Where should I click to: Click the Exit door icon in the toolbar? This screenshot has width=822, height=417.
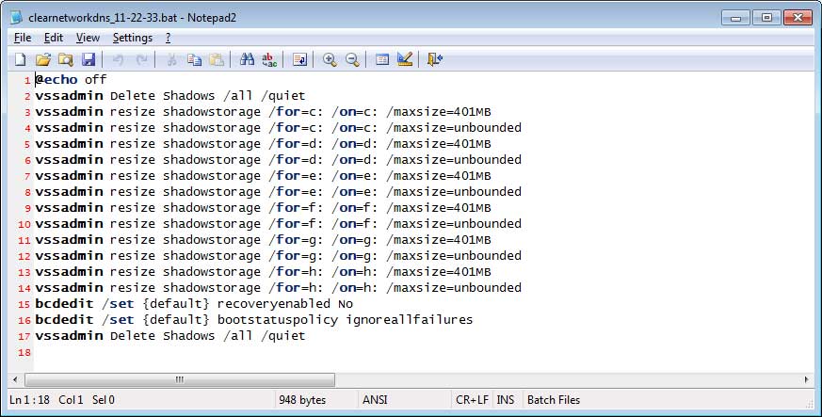pos(434,59)
